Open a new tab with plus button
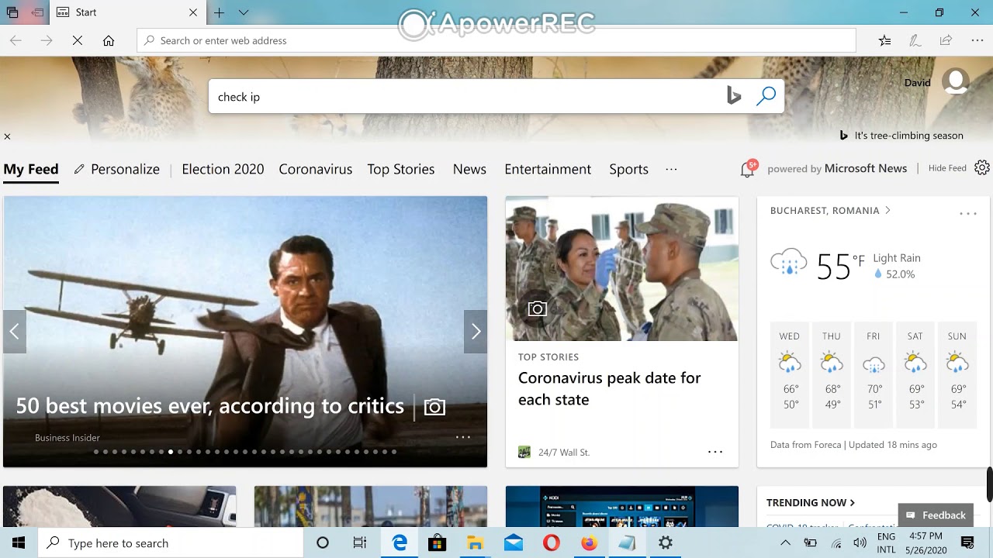The width and height of the screenshot is (993, 558). click(220, 12)
